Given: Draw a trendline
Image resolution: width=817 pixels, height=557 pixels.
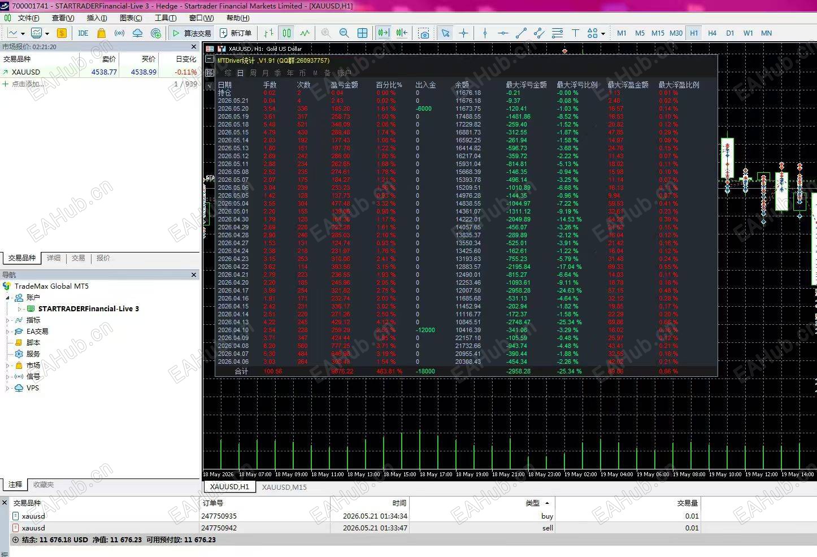Looking at the screenshot, I should 521,33.
